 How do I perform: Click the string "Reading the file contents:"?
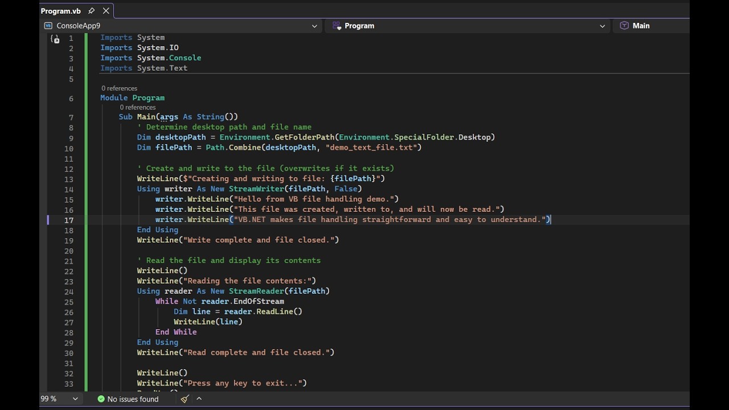247,281
